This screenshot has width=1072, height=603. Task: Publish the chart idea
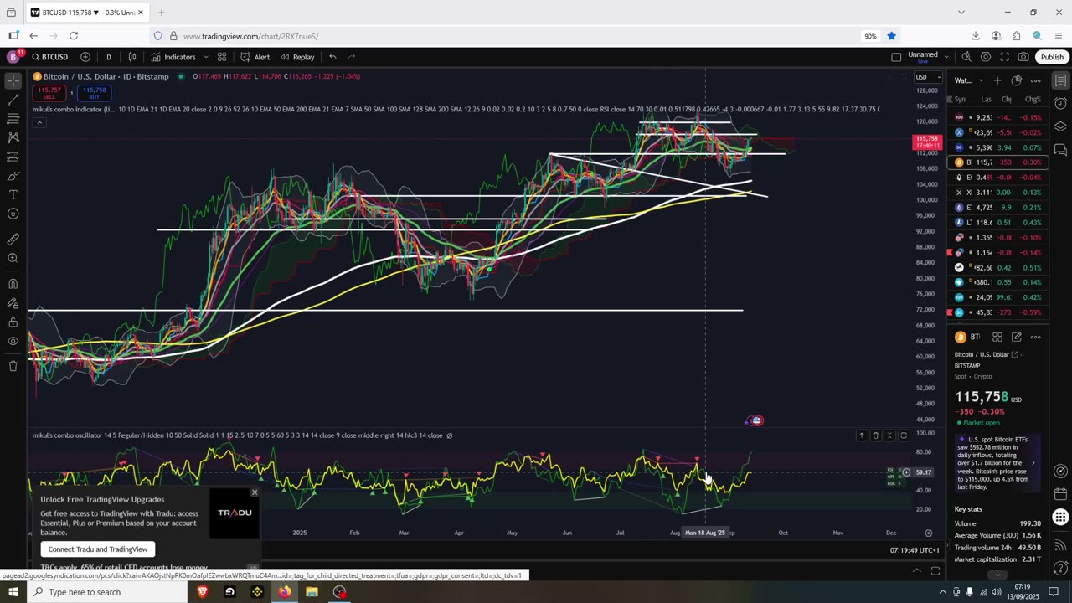tap(1052, 57)
